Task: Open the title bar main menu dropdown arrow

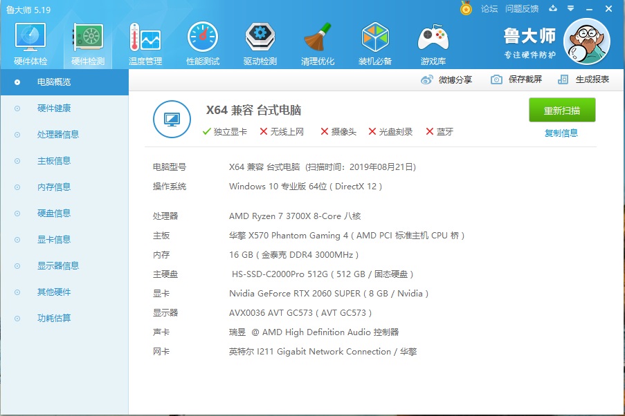Action: tap(570, 9)
